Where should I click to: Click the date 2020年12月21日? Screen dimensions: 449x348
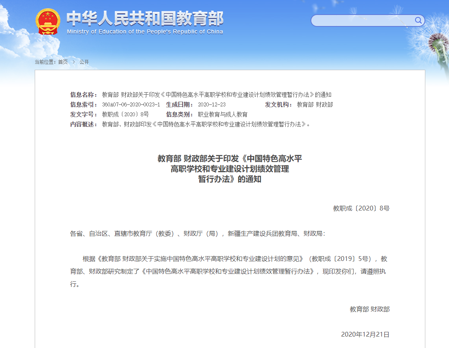(x=365, y=334)
